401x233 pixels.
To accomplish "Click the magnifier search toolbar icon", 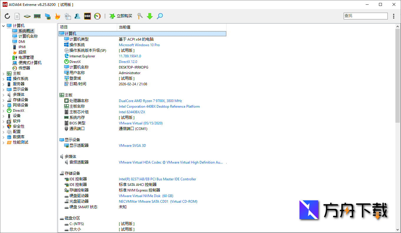I will pyautogui.click(x=160, y=16).
